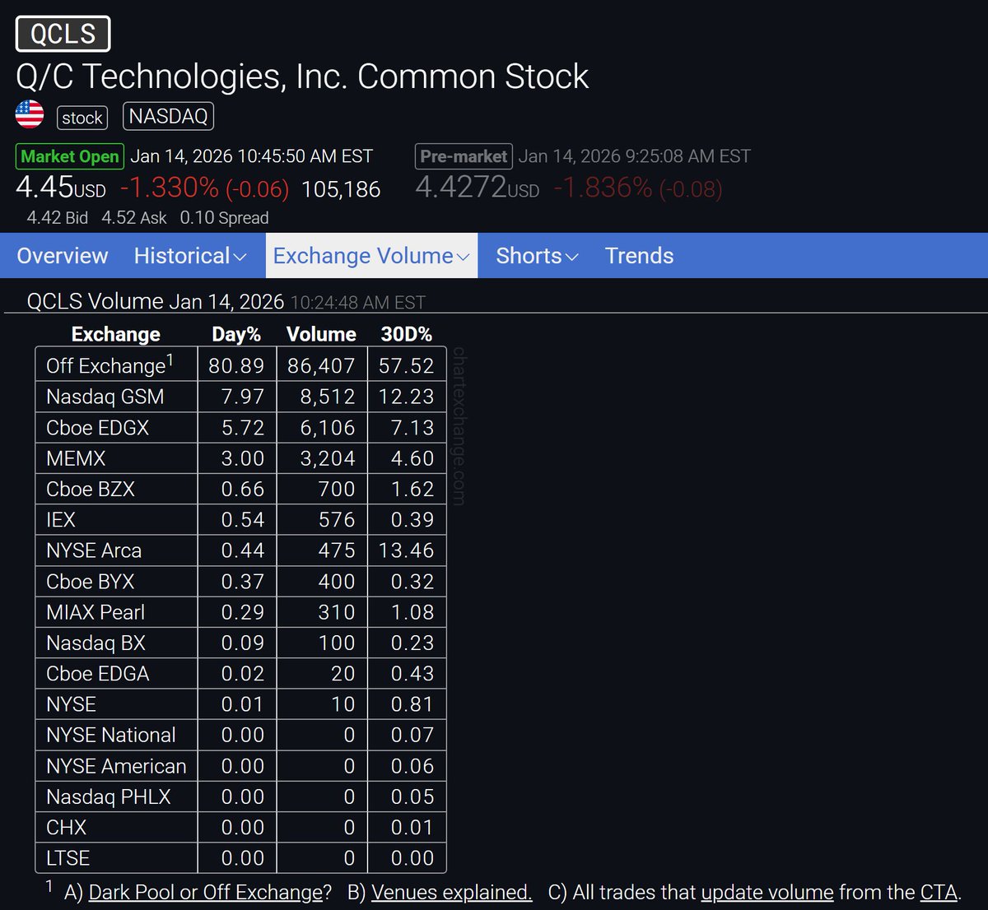
Task: Click MEMX Day% value 3.00
Action: (243, 458)
